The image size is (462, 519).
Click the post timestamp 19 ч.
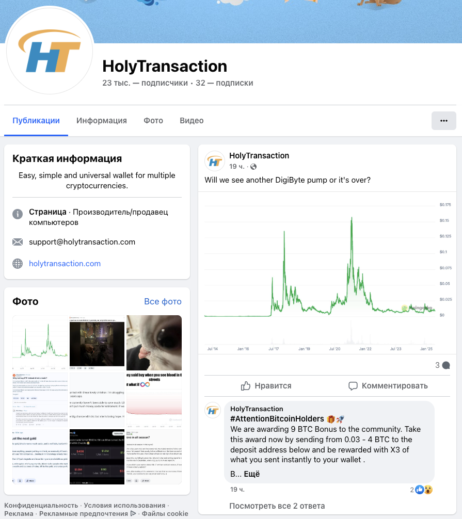pos(236,167)
